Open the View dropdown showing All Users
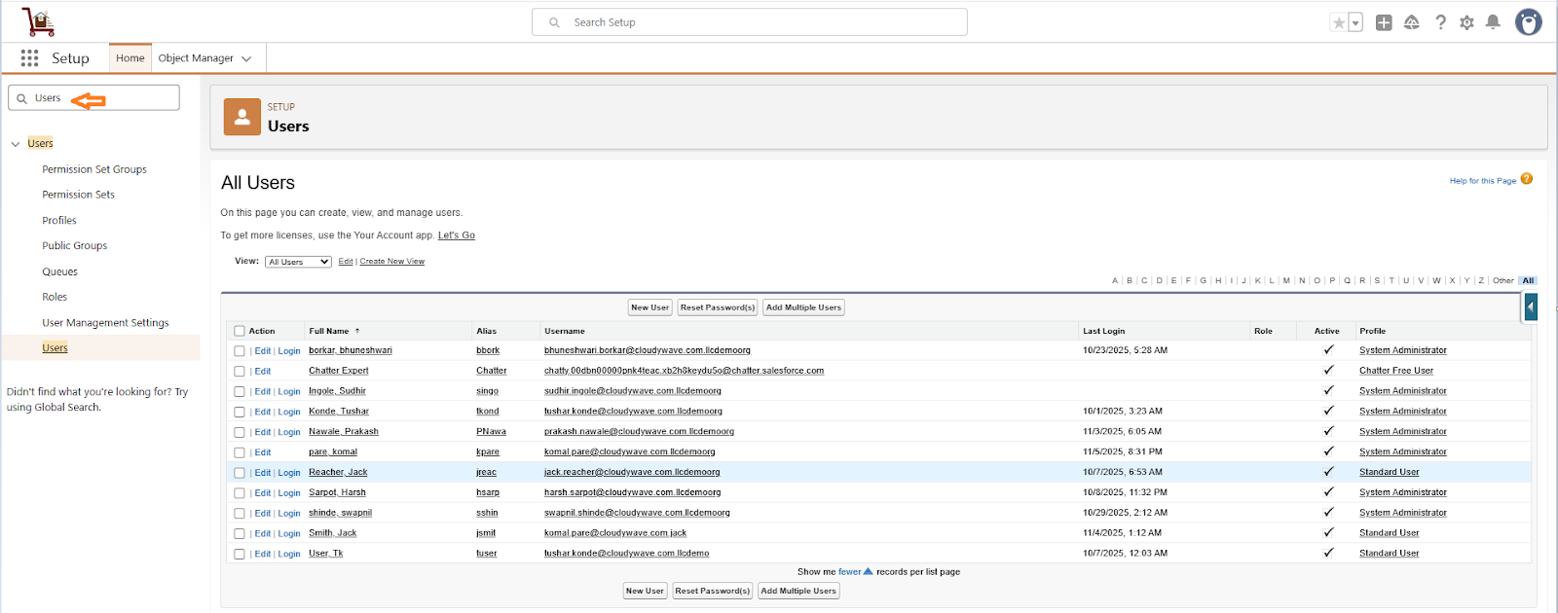The image size is (1558, 613). 298,262
